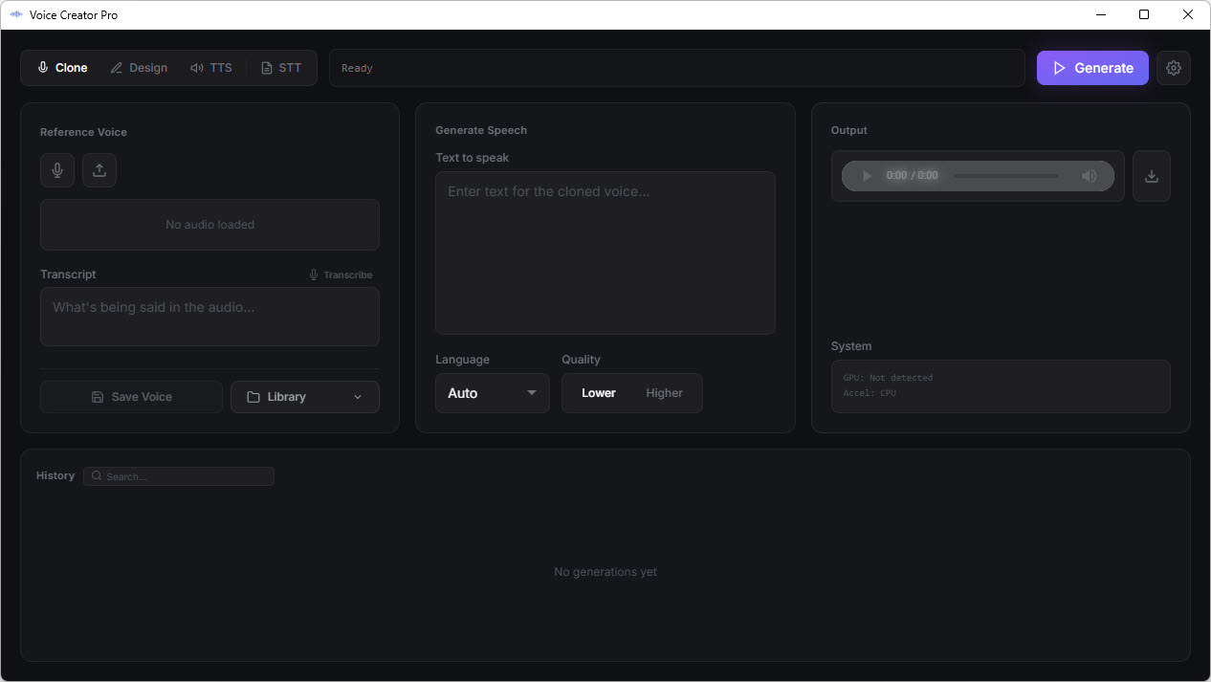Click the text area to enter speech text
This screenshot has height=682, width=1211.
[x=605, y=253]
